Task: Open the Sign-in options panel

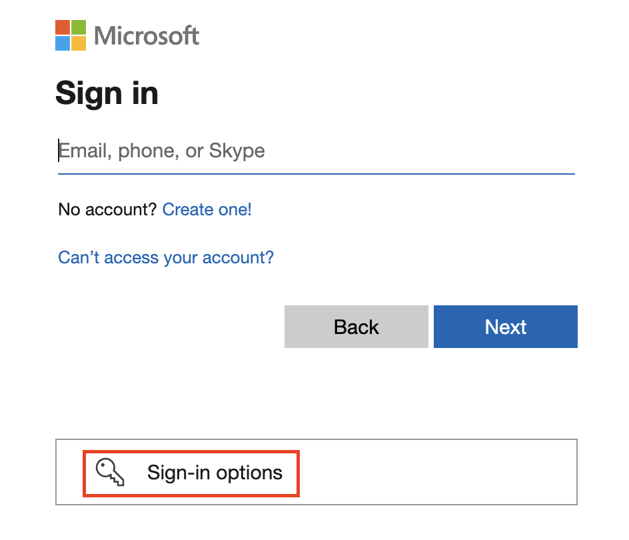Action: tap(191, 473)
